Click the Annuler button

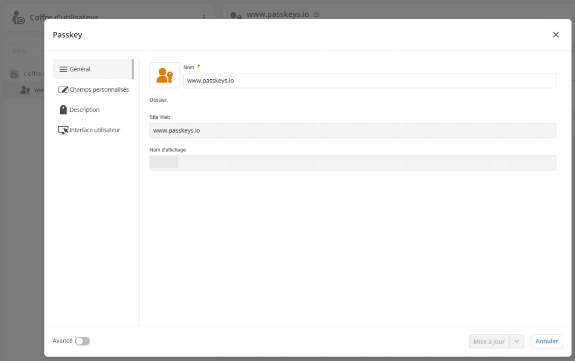click(x=547, y=341)
